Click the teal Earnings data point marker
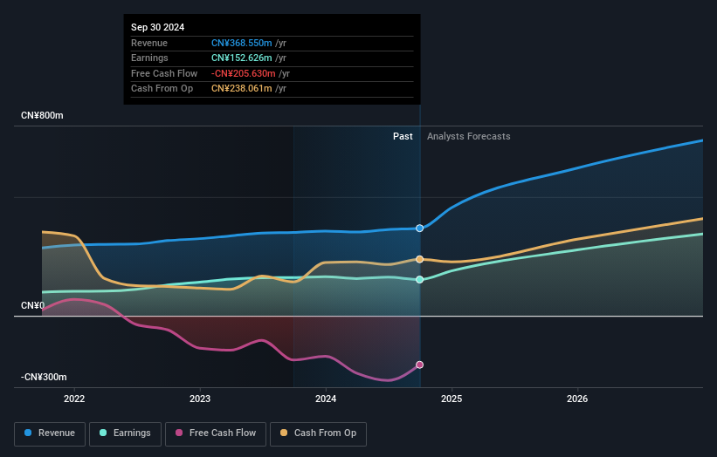This screenshot has width=717, height=457. coord(419,279)
